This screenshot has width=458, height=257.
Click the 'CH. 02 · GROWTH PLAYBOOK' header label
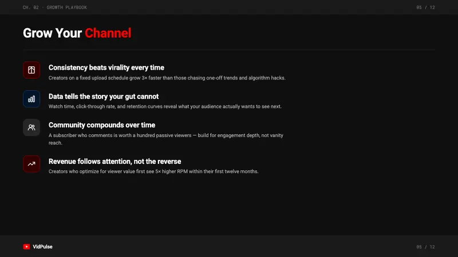54,7
